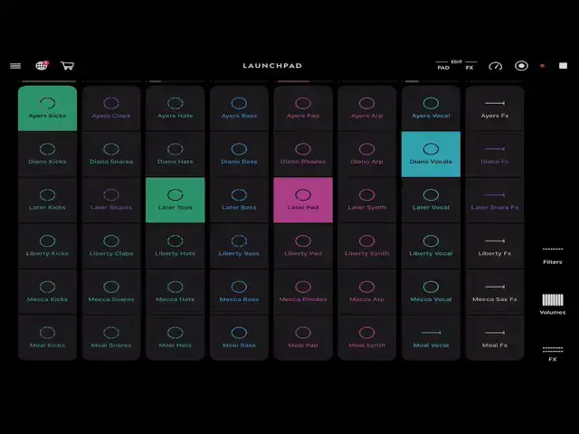Fire the Moai Fx one-shot
This screenshot has width=579, height=434.
pyautogui.click(x=495, y=337)
